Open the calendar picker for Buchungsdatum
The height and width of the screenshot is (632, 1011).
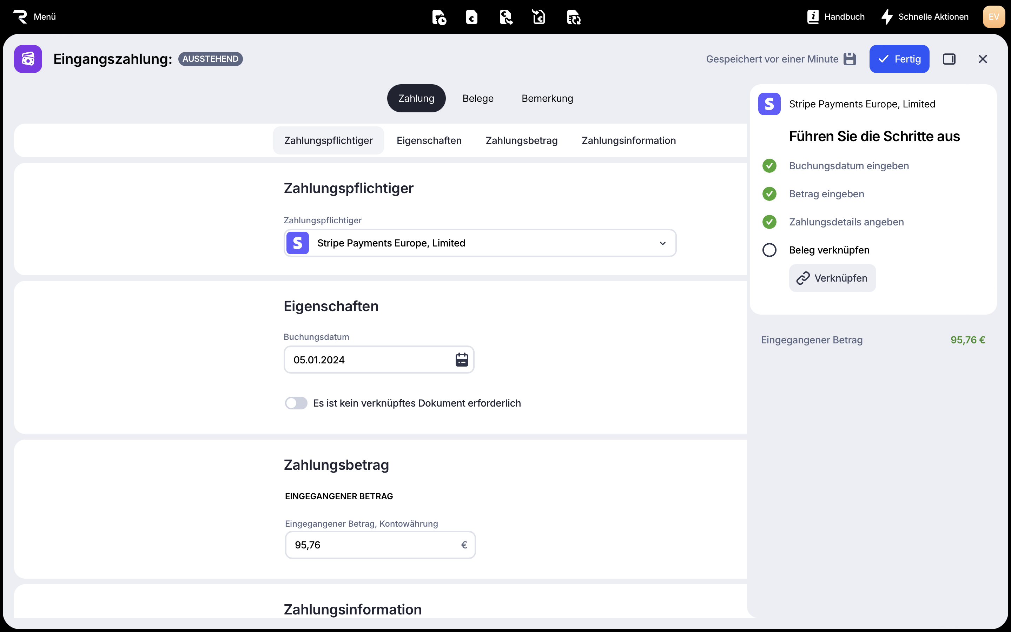click(462, 360)
